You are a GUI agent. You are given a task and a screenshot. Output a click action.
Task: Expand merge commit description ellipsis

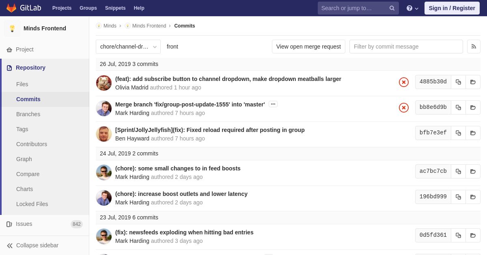point(273,104)
